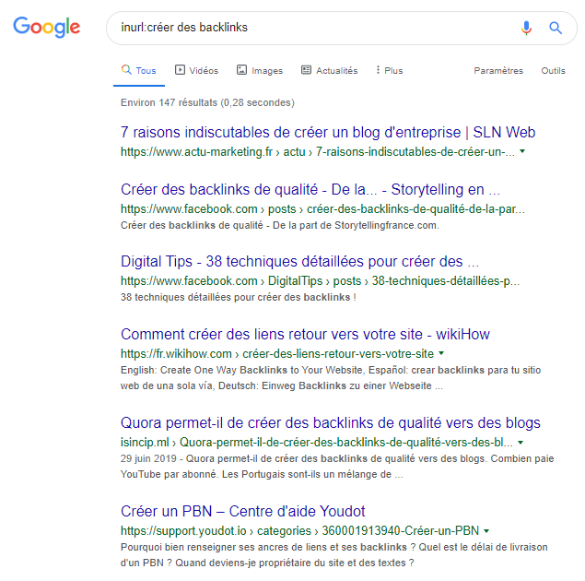
Task: Click the fr.wikihow.com green URL
Action: point(277,353)
